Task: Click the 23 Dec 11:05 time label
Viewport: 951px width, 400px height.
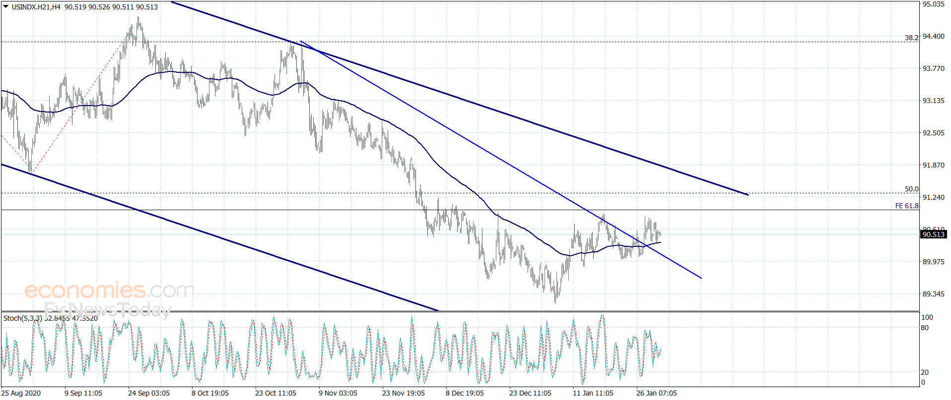Action: [x=530, y=393]
